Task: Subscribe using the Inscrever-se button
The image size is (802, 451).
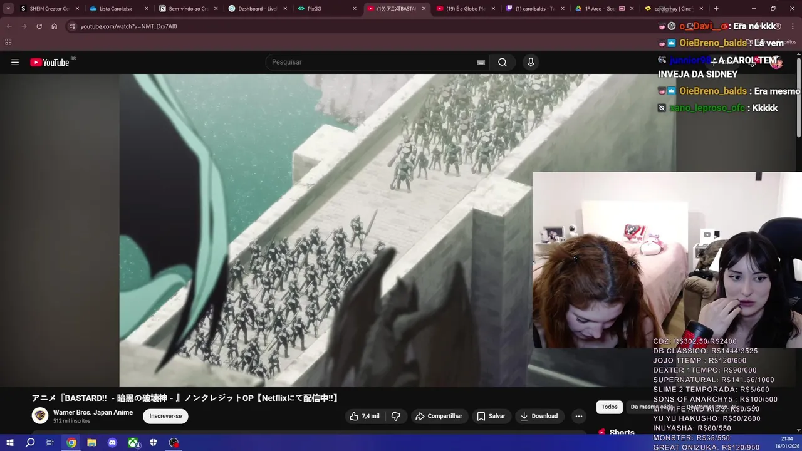Action: [165, 416]
